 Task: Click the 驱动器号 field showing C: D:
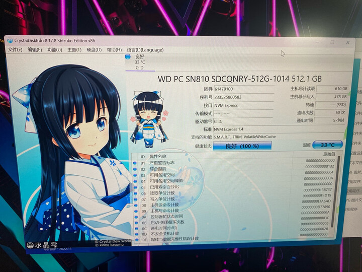click(x=243, y=121)
